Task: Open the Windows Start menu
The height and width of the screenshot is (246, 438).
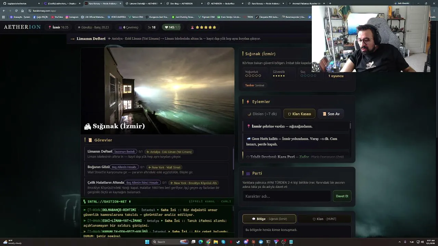Action: [x=147, y=242]
